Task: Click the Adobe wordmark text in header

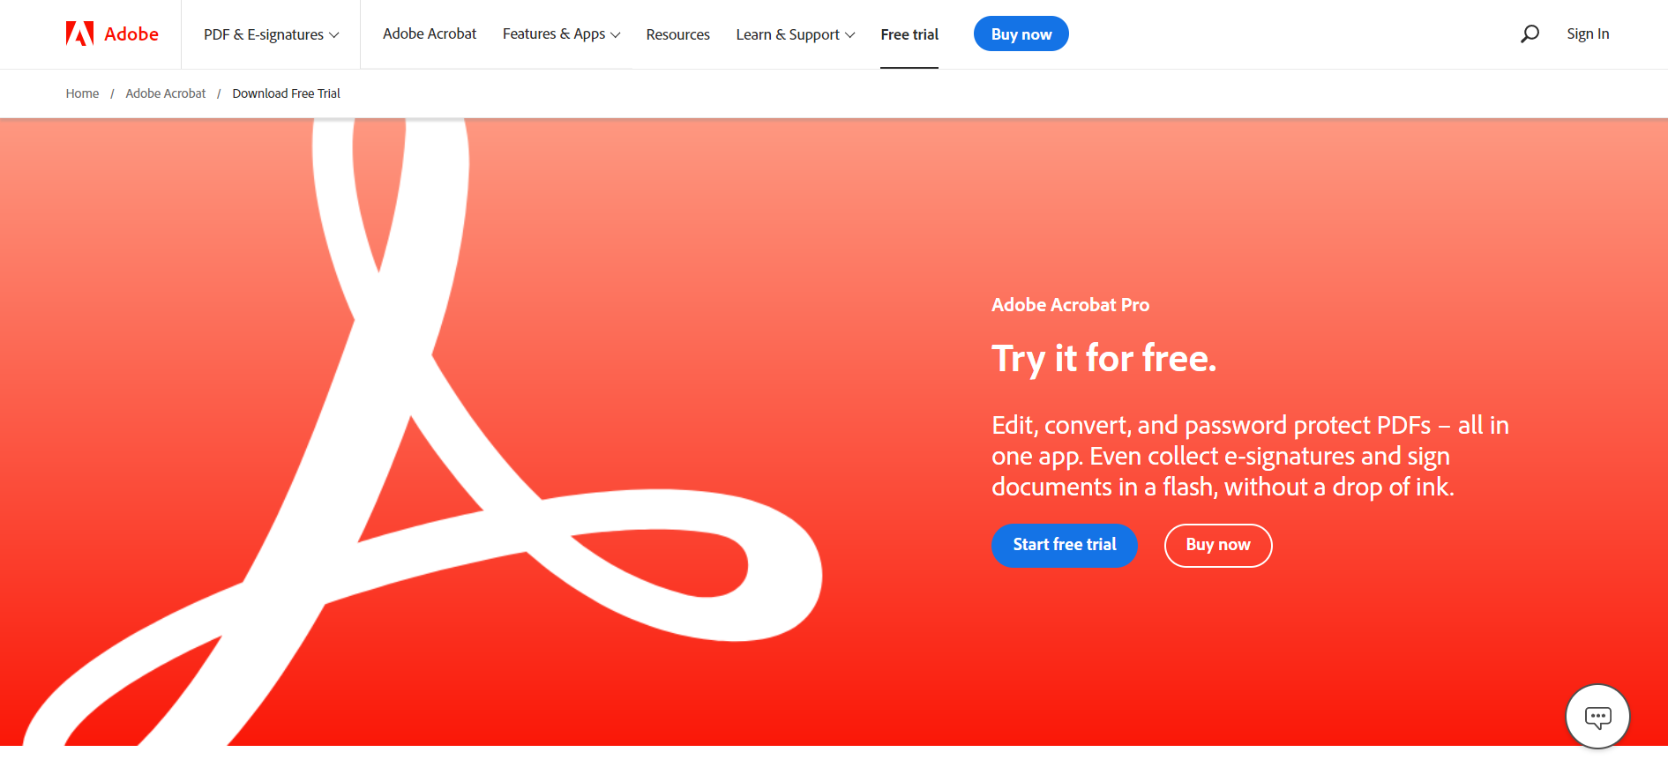Action: [131, 34]
